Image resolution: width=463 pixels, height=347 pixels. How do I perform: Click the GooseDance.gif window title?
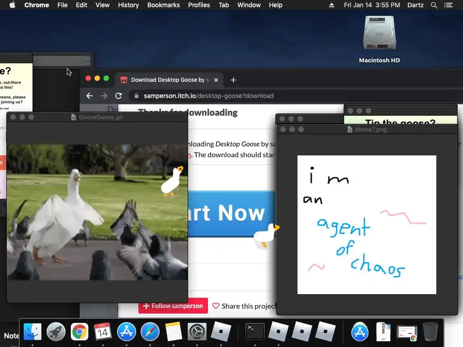point(101,117)
